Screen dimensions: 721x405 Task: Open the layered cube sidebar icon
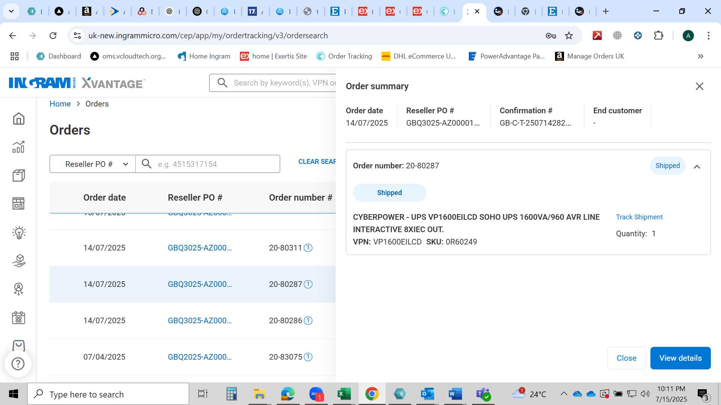pyautogui.click(x=18, y=261)
